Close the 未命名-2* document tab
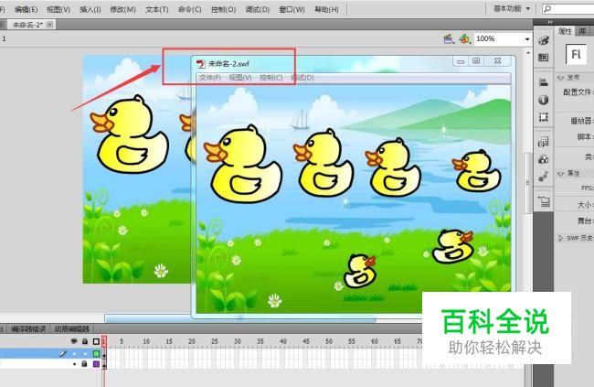Viewport: 594px width, 387px height. pos(49,25)
